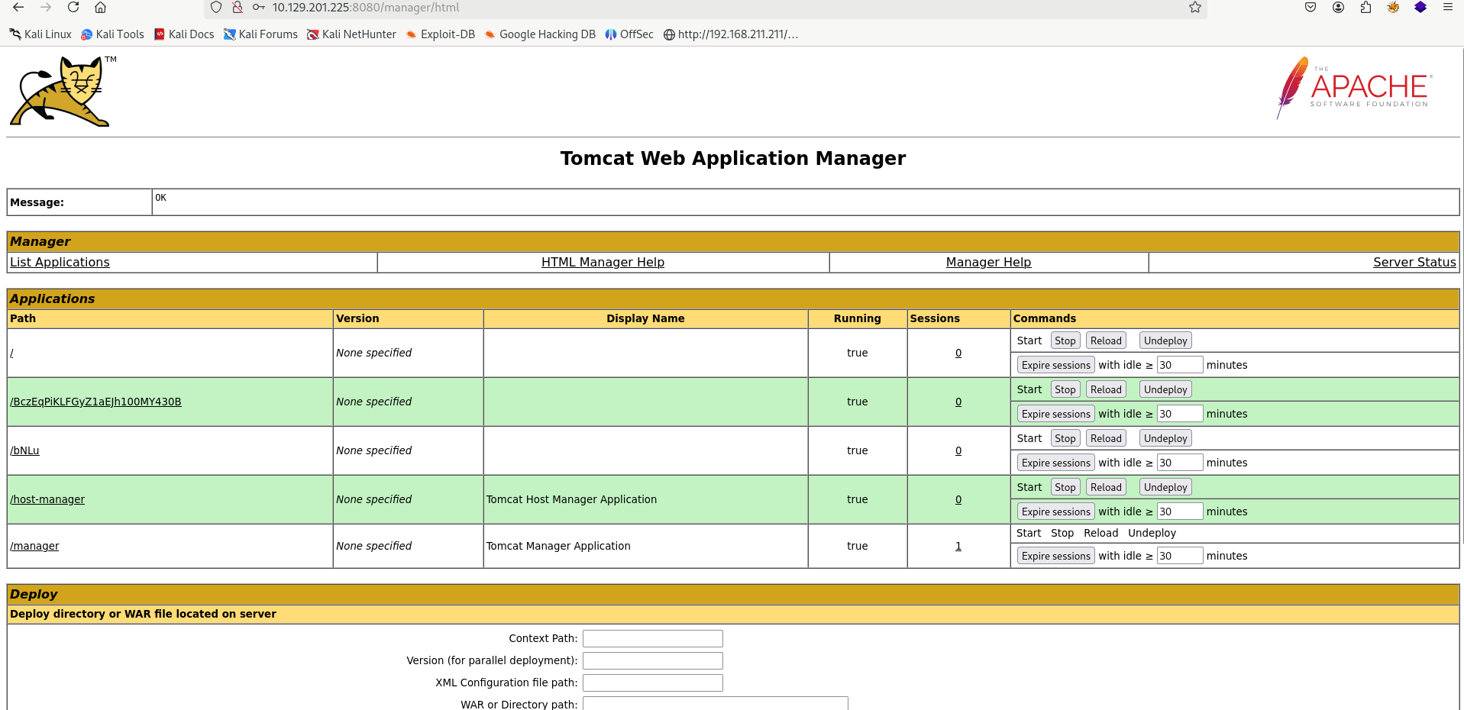
Task: Click the sessions count 1 for /manager
Action: point(958,546)
